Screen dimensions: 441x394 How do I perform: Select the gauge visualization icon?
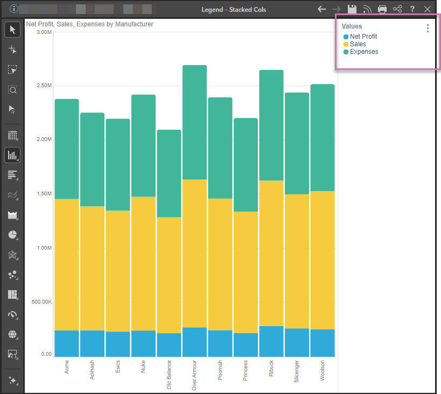click(x=12, y=315)
